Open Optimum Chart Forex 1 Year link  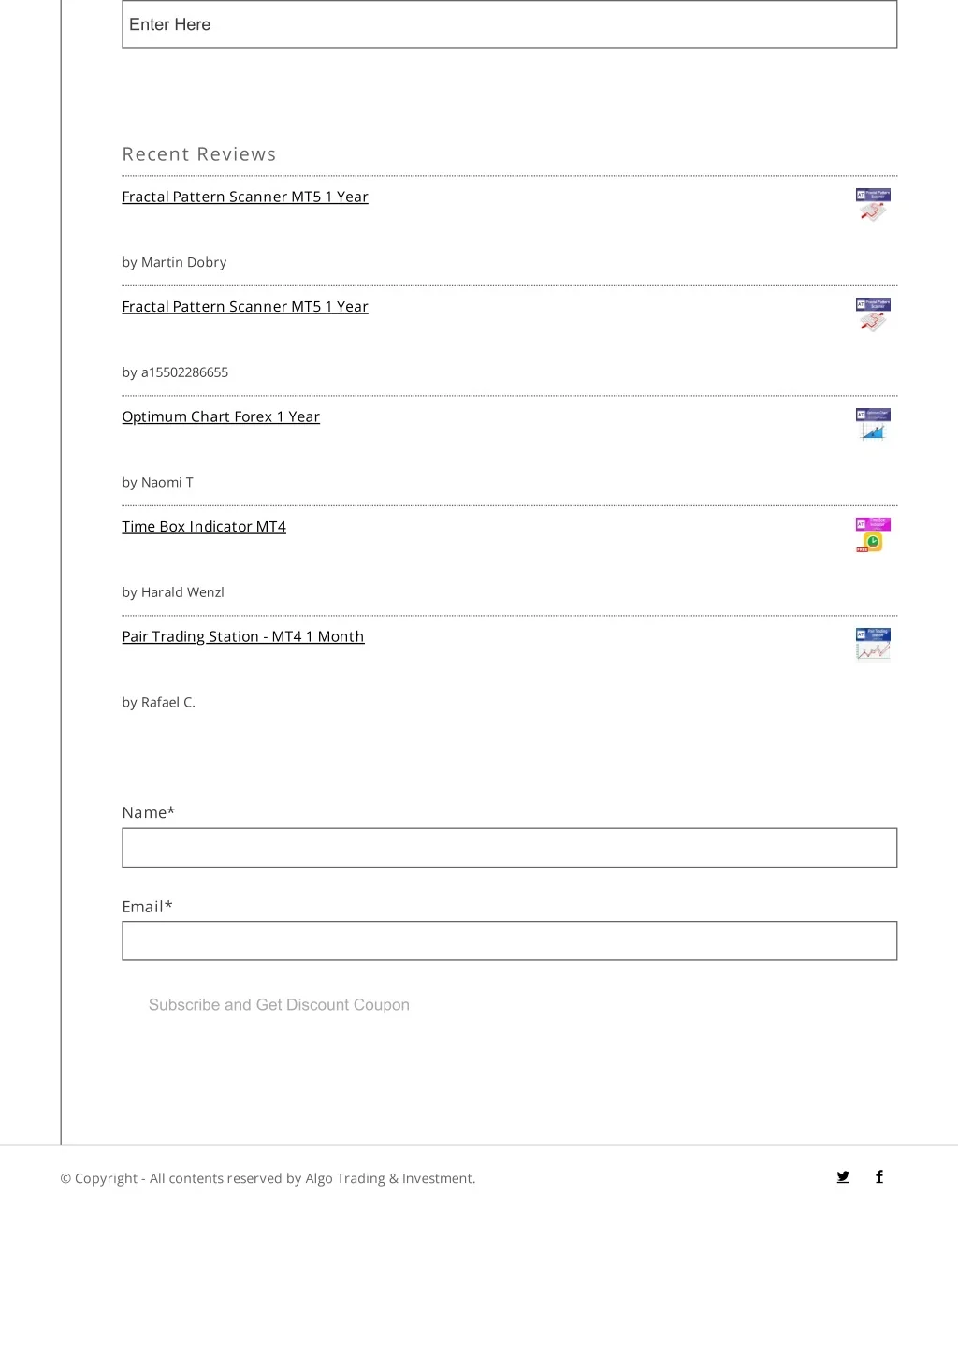(x=221, y=416)
